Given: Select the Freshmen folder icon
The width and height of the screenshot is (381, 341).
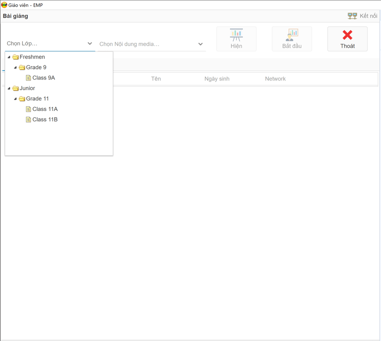Looking at the screenshot, I should coord(16,57).
